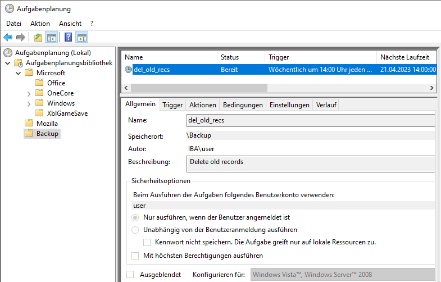
Task: Click the Name field containing del_old_recs
Action: (x=311, y=120)
